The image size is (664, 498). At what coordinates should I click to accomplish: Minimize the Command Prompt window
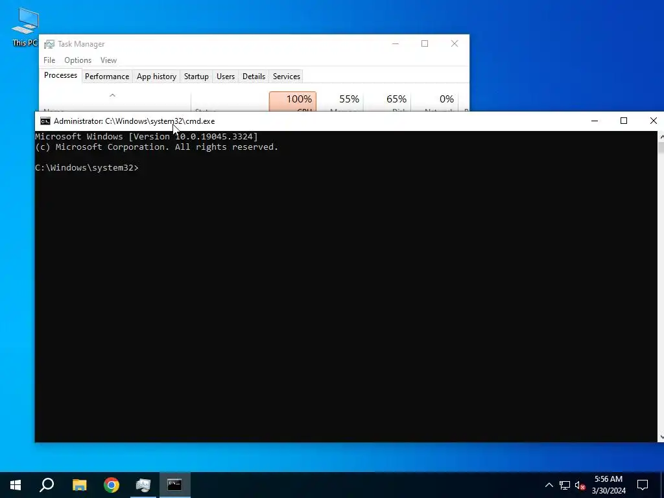[595, 121]
